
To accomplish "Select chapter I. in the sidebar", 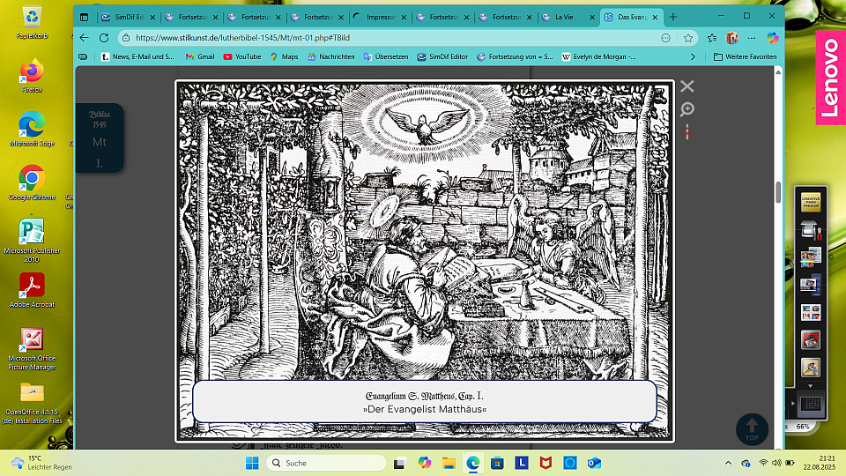I will pos(100,163).
